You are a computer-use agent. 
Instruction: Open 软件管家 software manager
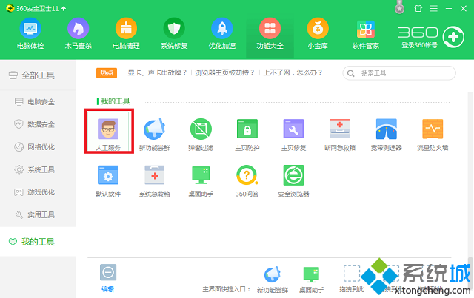(x=365, y=33)
